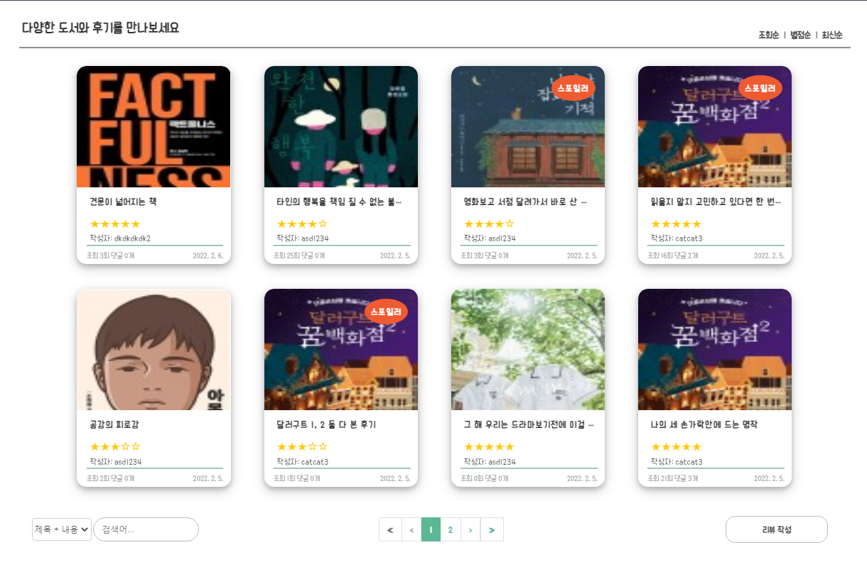Viewport: 867px width, 567px height.
Task: Go to the first page with double-left arrow
Action: (390, 529)
